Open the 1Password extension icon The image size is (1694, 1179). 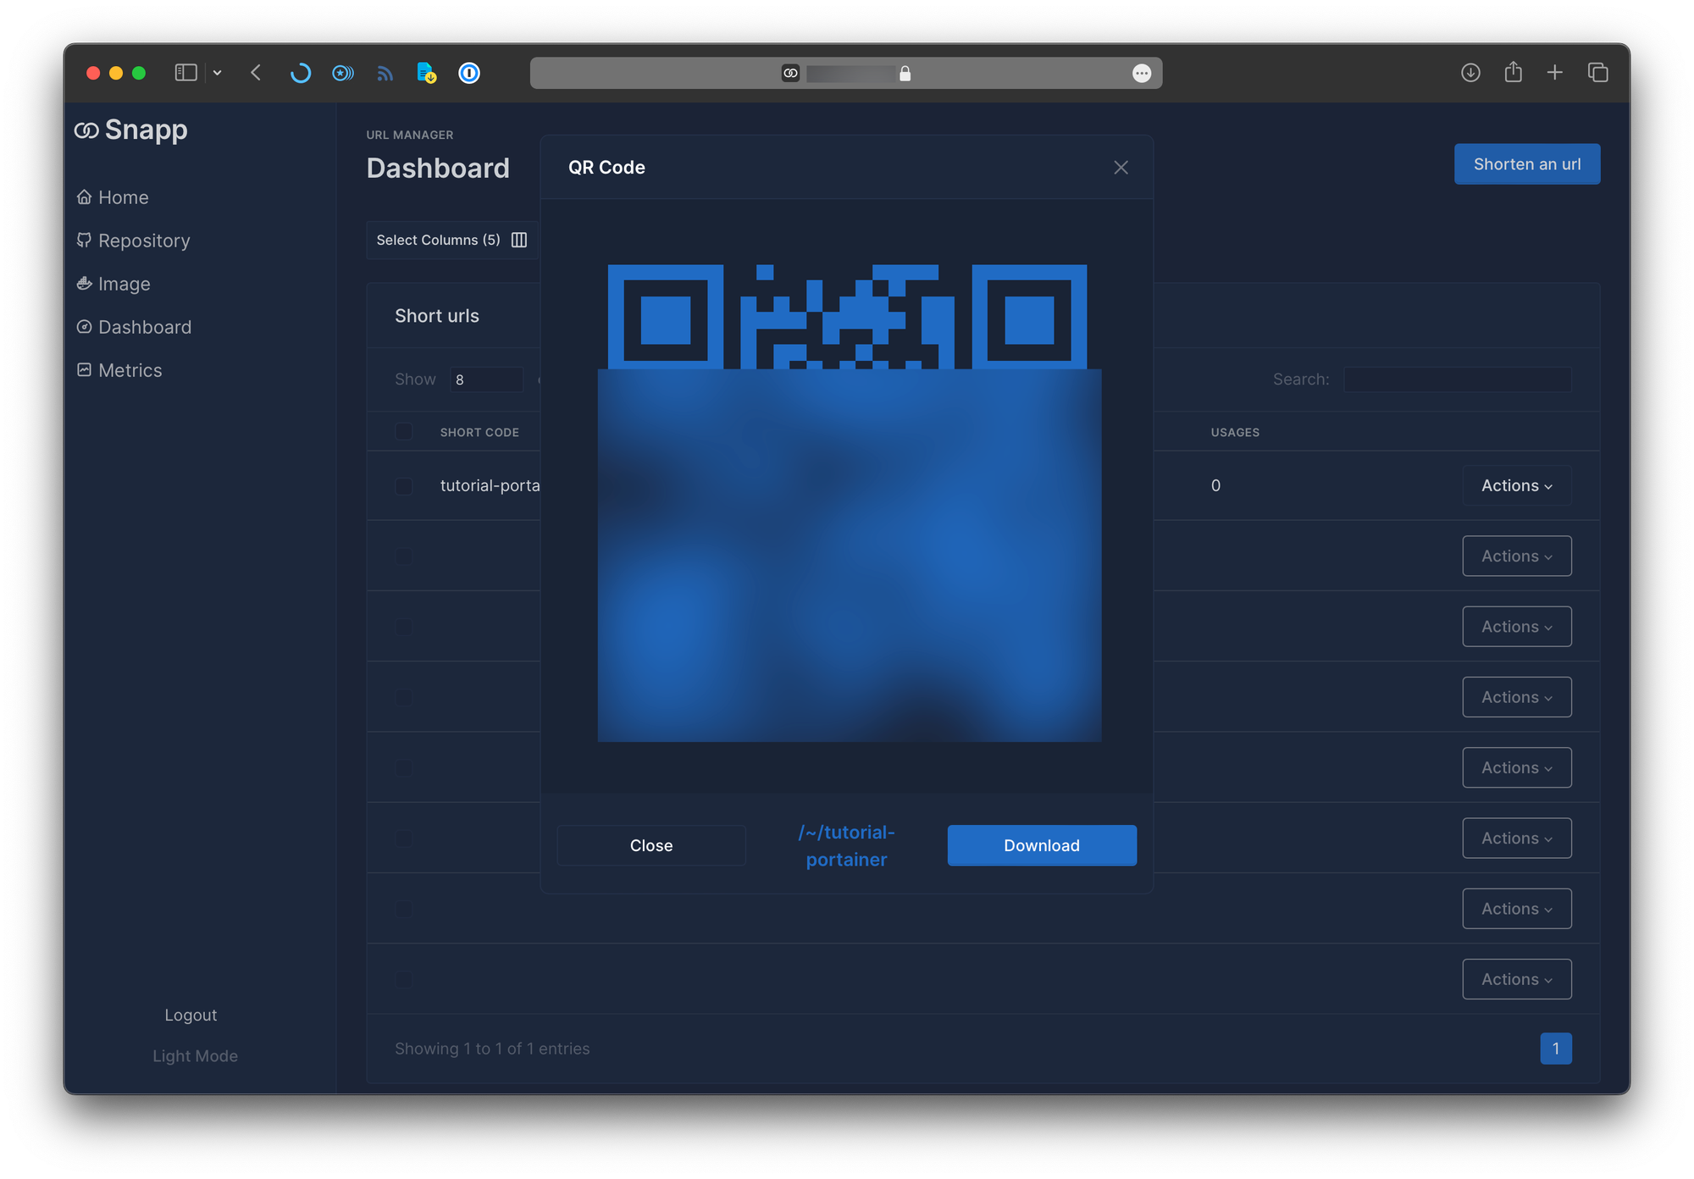[x=469, y=73]
